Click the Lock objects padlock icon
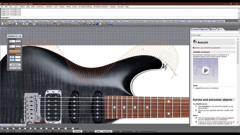 point(80,24)
